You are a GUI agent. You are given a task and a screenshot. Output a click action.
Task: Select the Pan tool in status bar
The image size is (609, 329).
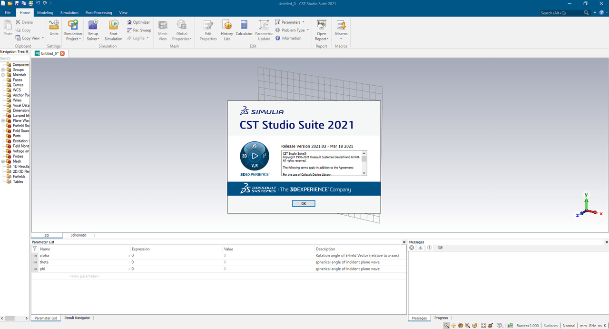[453, 326]
